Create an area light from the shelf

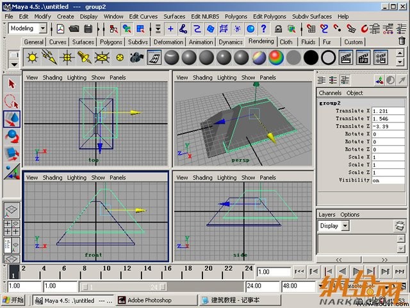click(x=102, y=57)
